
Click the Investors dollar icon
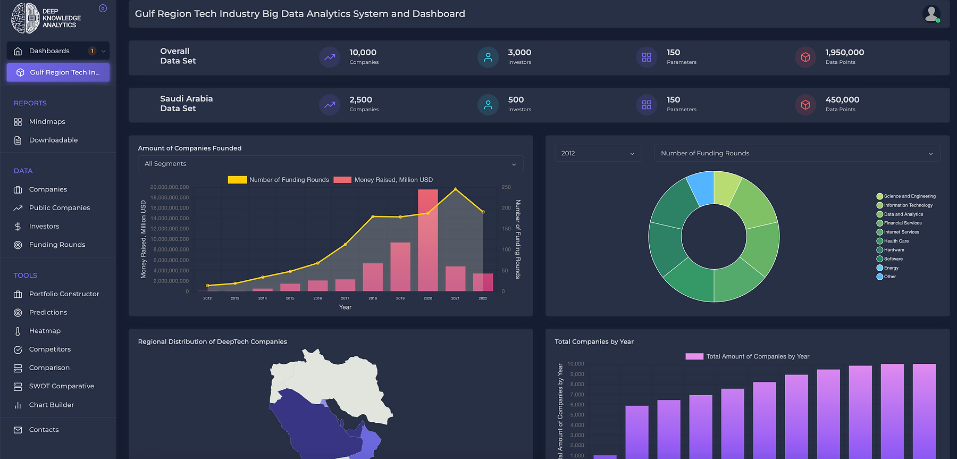[18, 227]
